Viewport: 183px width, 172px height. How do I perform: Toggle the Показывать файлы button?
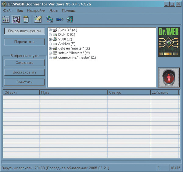[x=24, y=31]
